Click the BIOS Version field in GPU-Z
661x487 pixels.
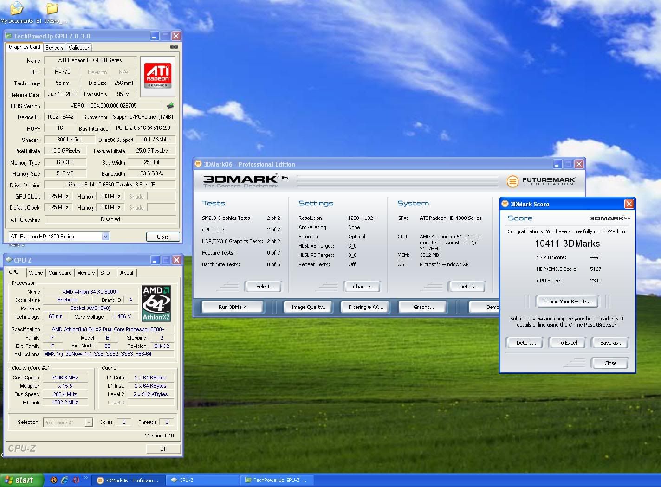point(104,106)
